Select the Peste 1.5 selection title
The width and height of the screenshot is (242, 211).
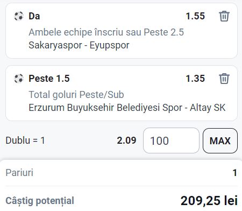pyautogui.click(x=49, y=79)
